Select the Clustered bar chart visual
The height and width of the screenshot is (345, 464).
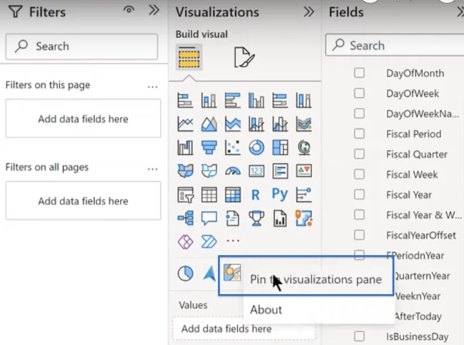[x=233, y=100]
